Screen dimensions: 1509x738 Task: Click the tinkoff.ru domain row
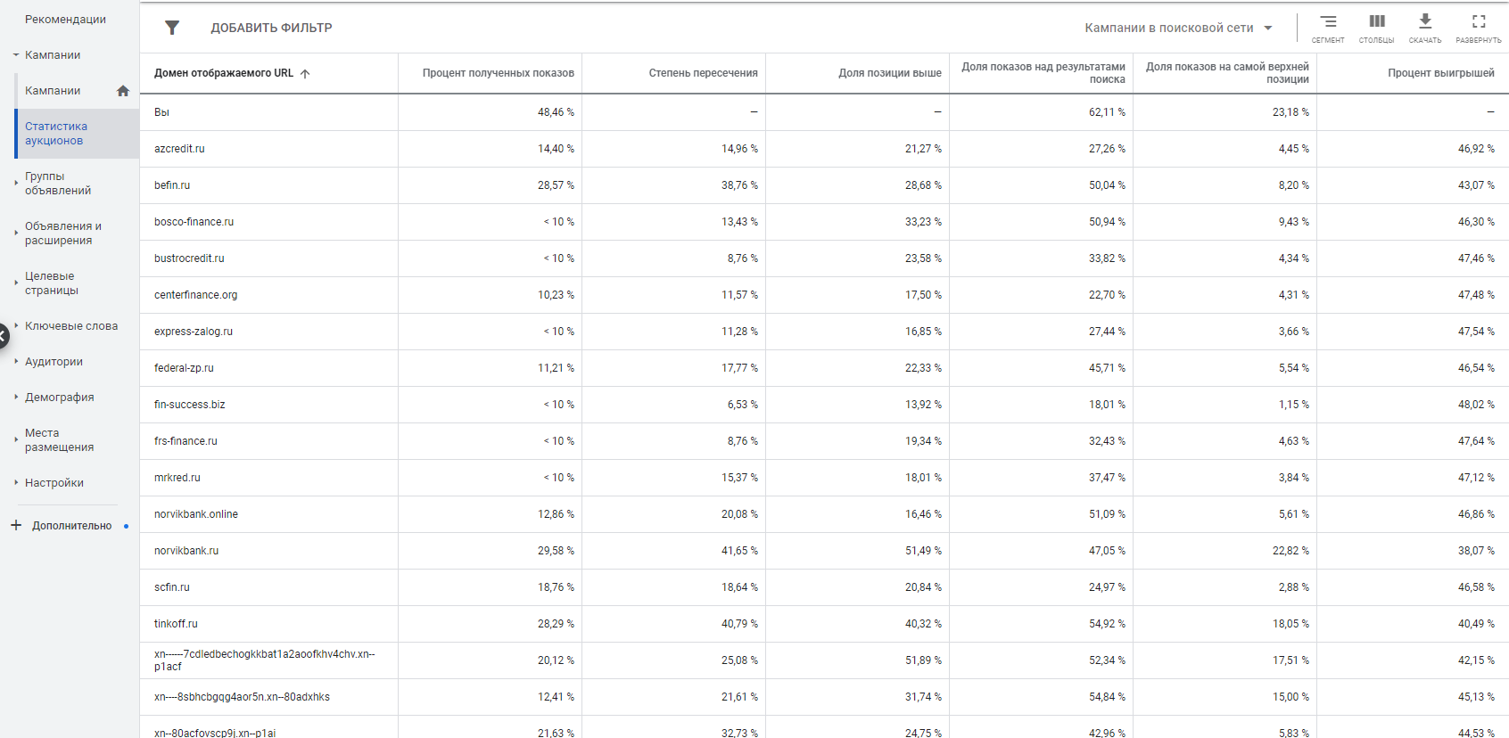[x=176, y=624]
